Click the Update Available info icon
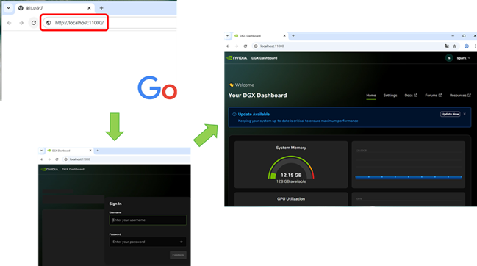The image size is (477, 266). click(234, 115)
